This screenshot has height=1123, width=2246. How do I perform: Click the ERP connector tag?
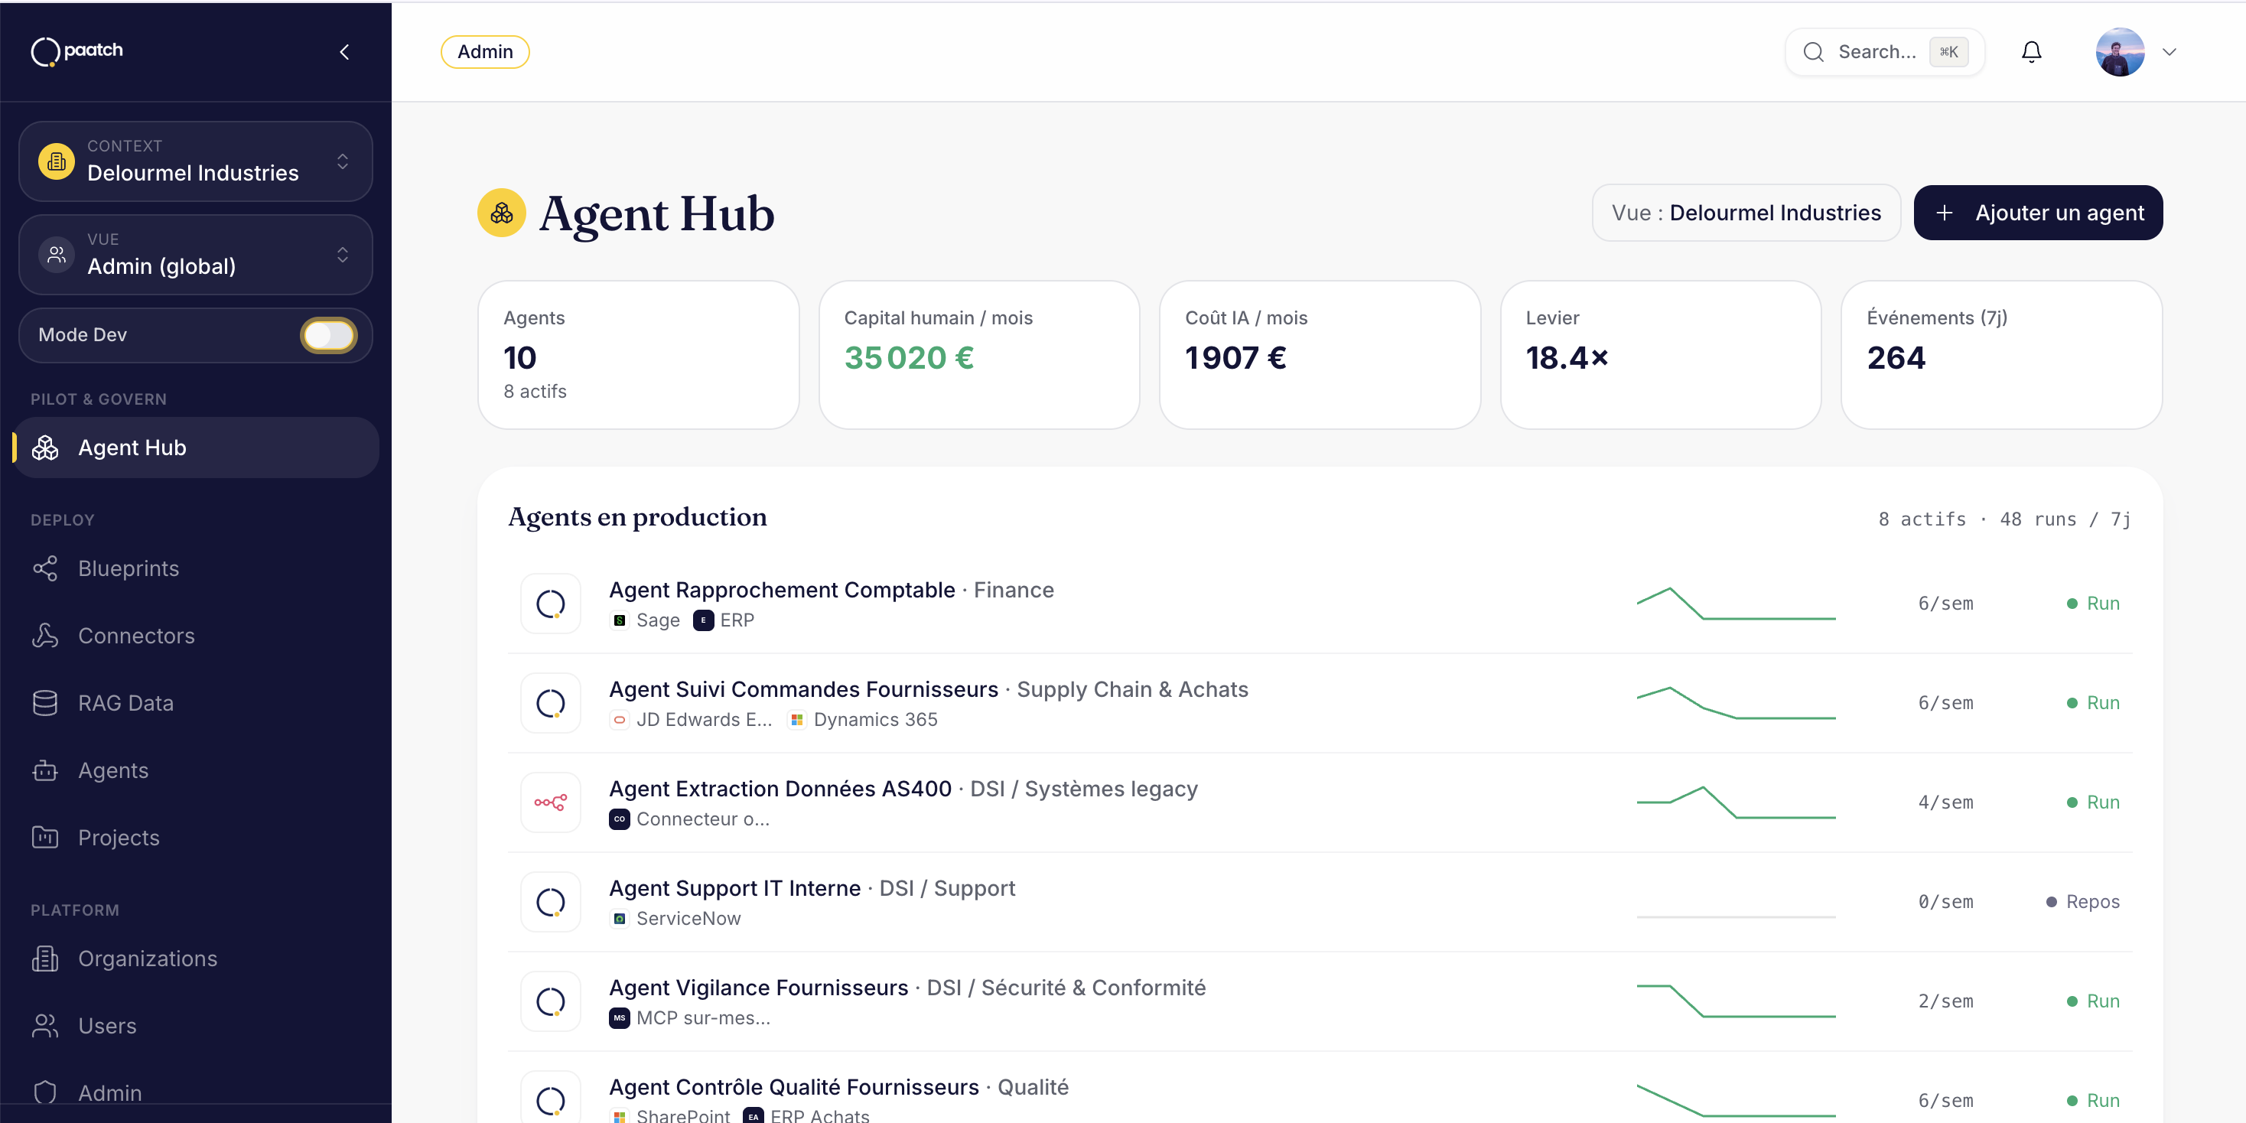(724, 620)
